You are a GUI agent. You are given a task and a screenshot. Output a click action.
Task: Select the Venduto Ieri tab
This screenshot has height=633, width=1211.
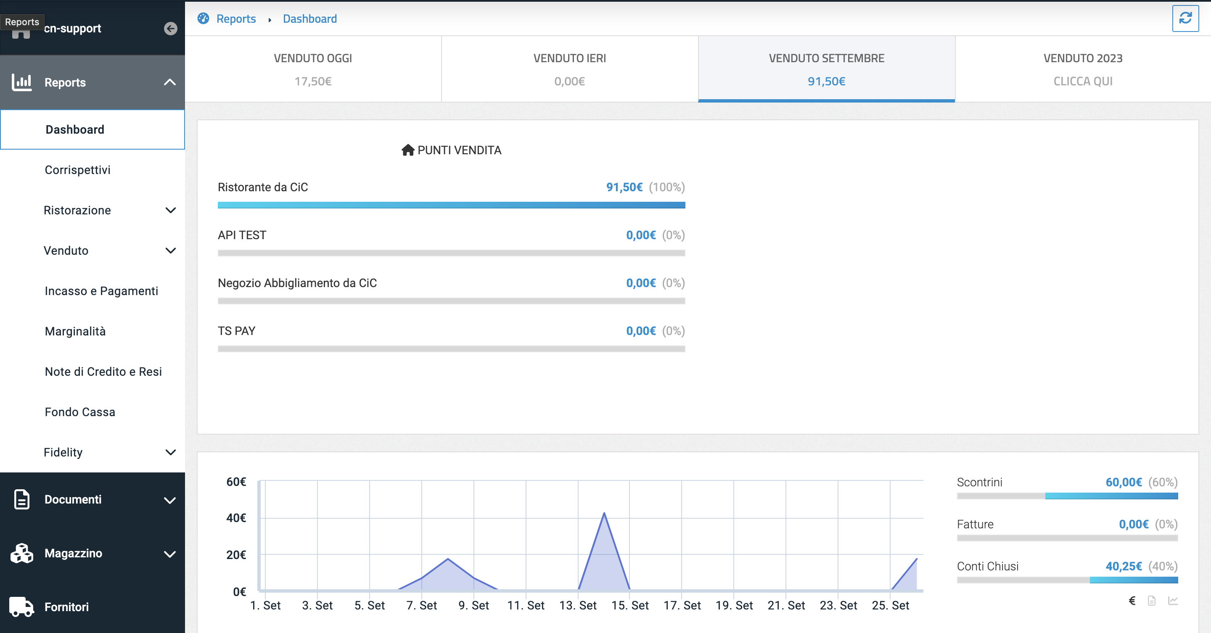570,69
